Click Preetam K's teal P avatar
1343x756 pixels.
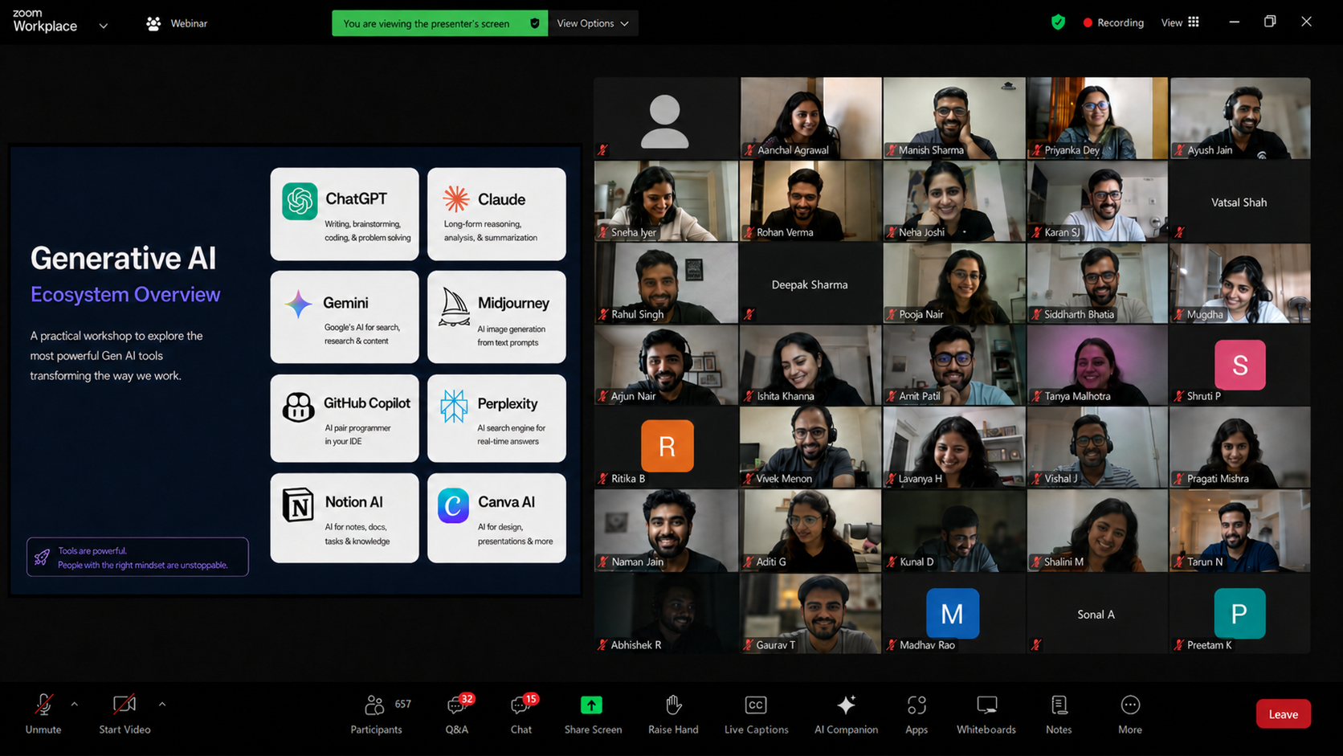[x=1239, y=614]
